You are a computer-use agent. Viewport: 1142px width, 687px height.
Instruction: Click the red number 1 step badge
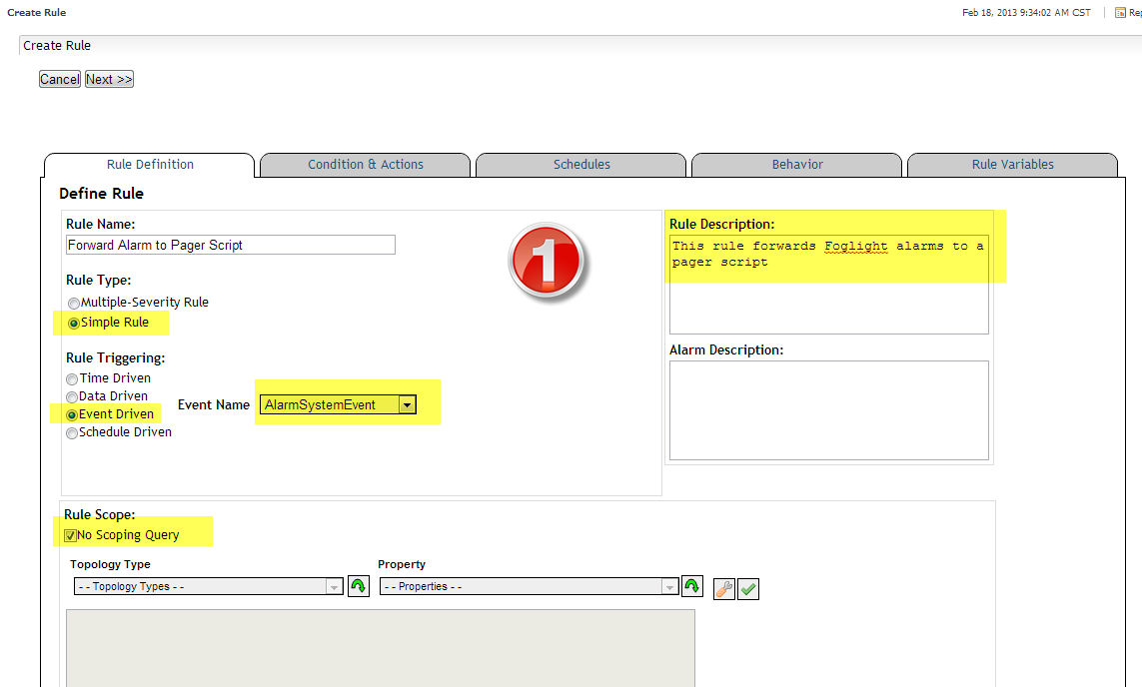click(x=545, y=262)
